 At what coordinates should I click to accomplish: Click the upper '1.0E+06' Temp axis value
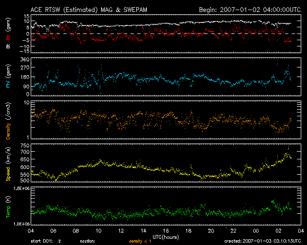pyautogui.click(x=22, y=188)
